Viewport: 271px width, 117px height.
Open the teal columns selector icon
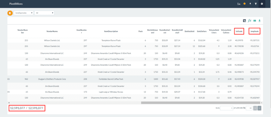(x=254, y=21)
